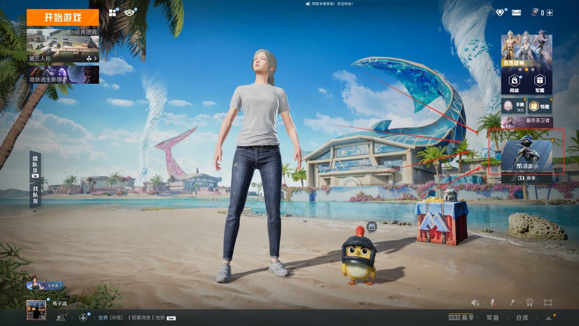Viewport: 579px width, 326px height.
Task: Open the 世界 chat message line
Action: [x=137, y=318]
